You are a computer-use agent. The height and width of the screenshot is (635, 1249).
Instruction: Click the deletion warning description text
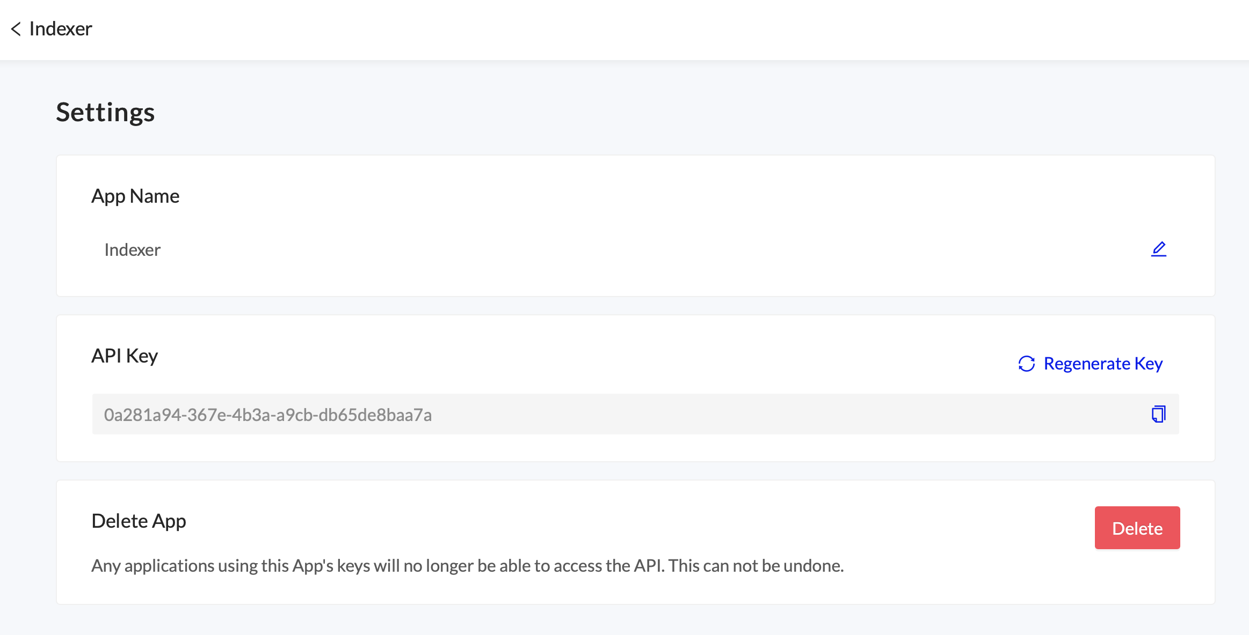pyautogui.click(x=376, y=566)
